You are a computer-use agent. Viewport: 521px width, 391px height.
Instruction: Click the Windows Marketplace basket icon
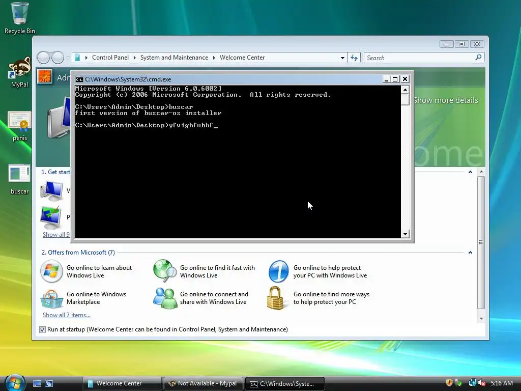tap(51, 298)
